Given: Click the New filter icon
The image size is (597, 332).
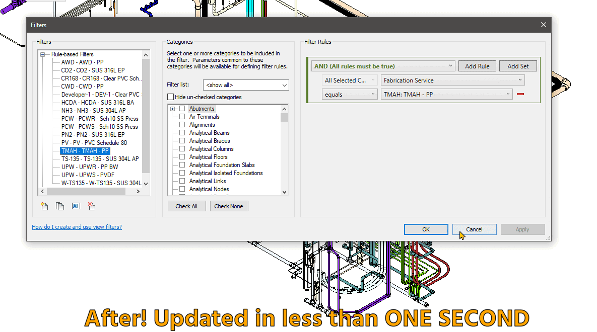Looking at the screenshot, I should tap(44, 206).
